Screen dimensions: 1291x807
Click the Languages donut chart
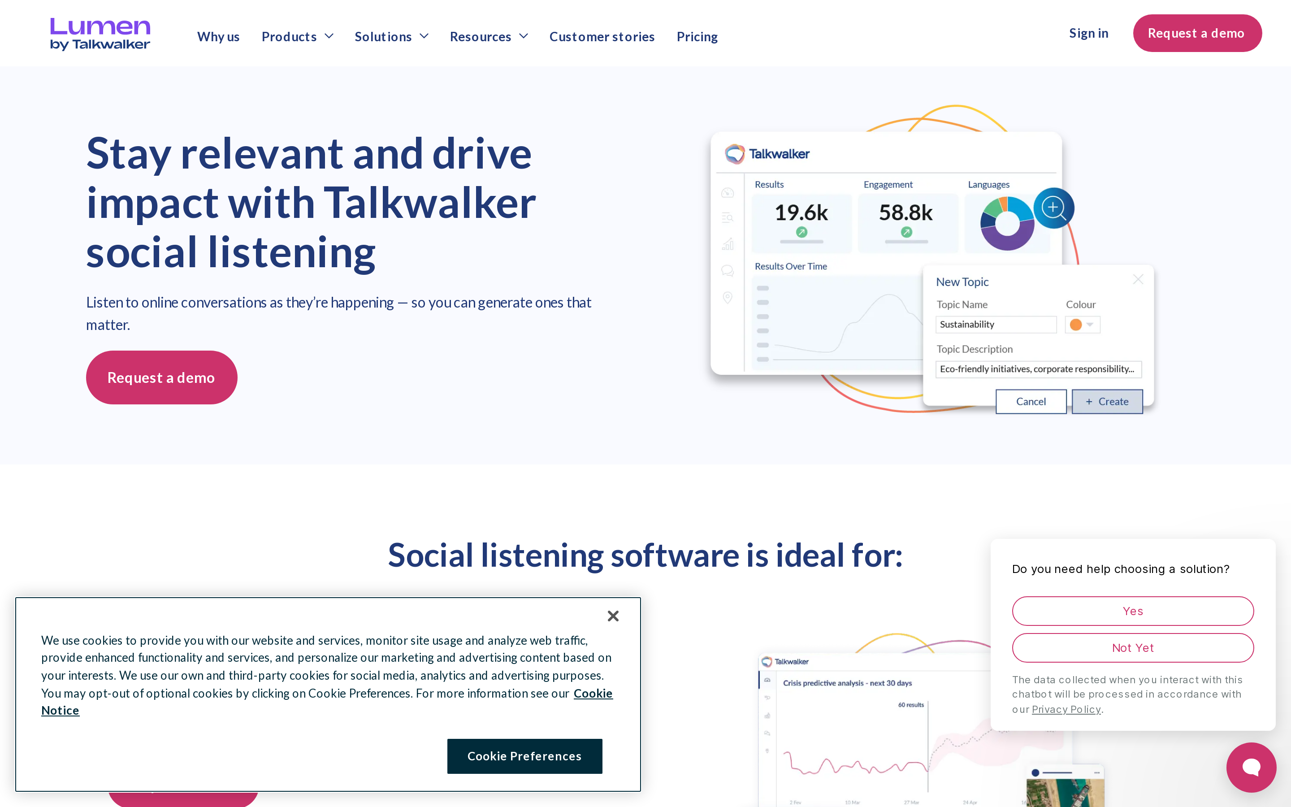(x=1007, y=224)
